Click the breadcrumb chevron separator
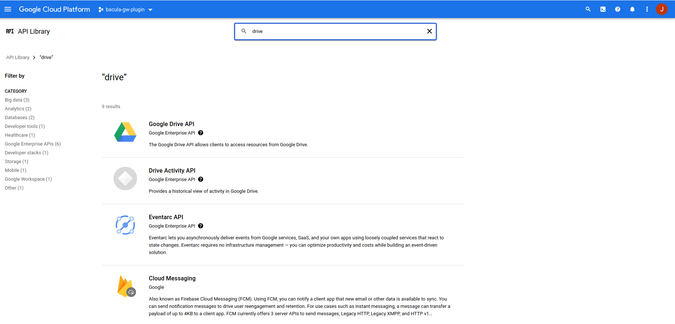This screenshot has width=675, height=324. tap(34, 58)
